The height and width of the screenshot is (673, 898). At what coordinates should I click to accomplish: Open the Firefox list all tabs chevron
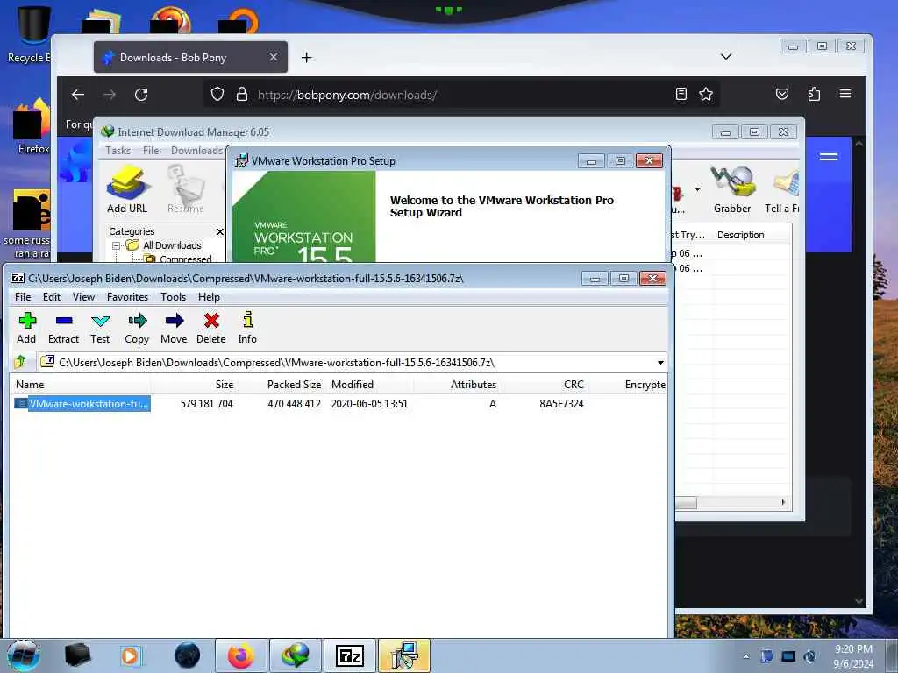pyautogui.click(x=725, y=56)
